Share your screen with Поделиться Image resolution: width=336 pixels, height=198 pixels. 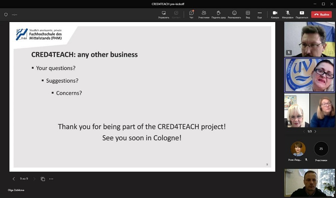pos(302,14)
